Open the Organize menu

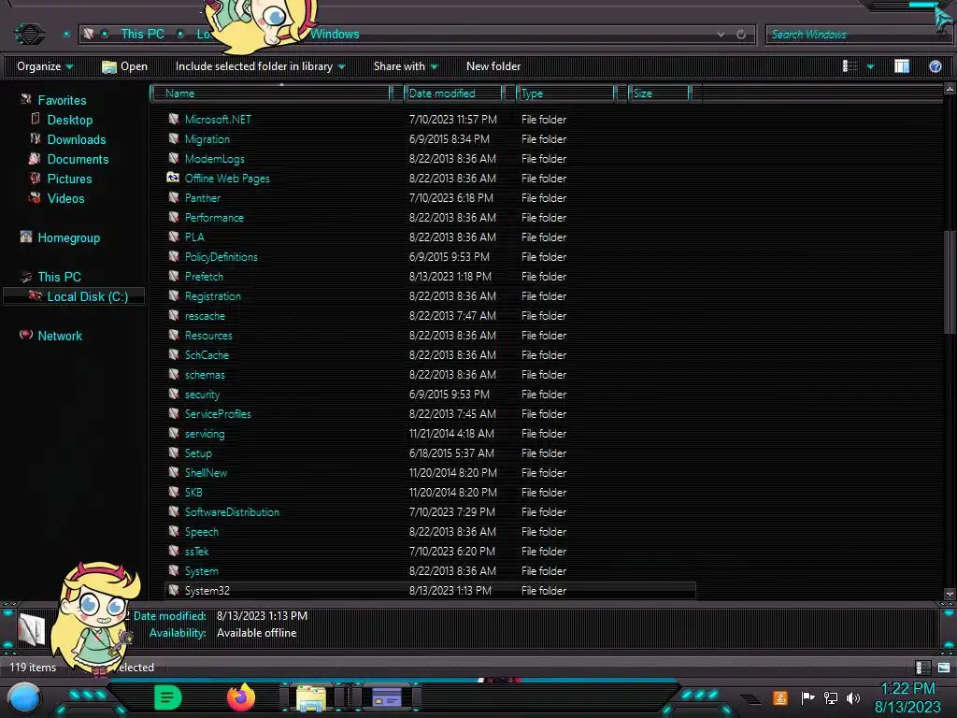pos(45,66)
